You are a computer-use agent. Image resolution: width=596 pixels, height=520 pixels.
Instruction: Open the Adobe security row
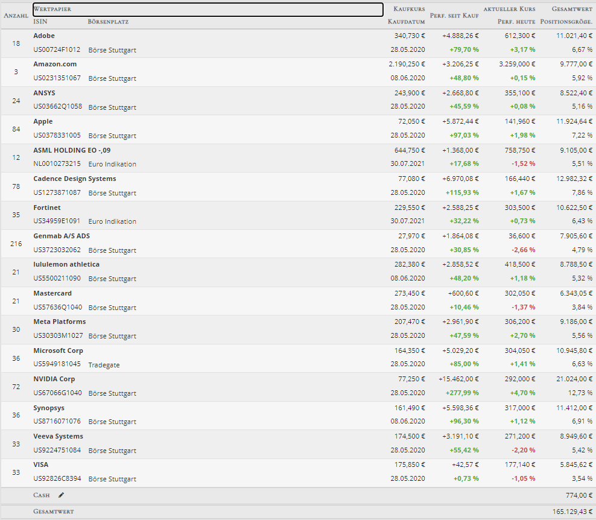(x=298, y=43)
